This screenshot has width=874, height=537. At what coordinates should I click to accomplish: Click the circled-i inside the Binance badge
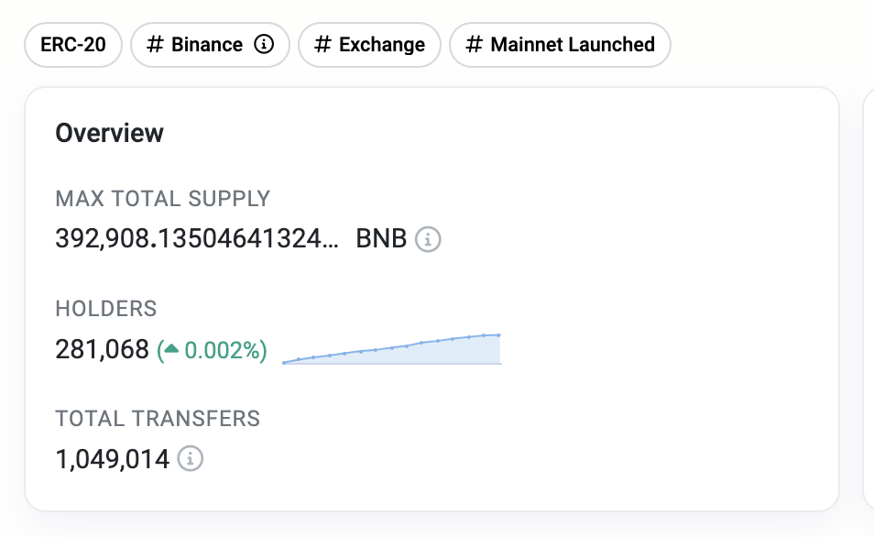coord(264,43)
